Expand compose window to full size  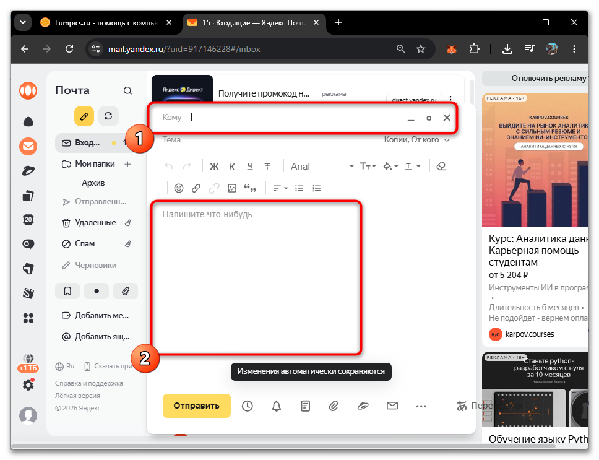point(429,118)
